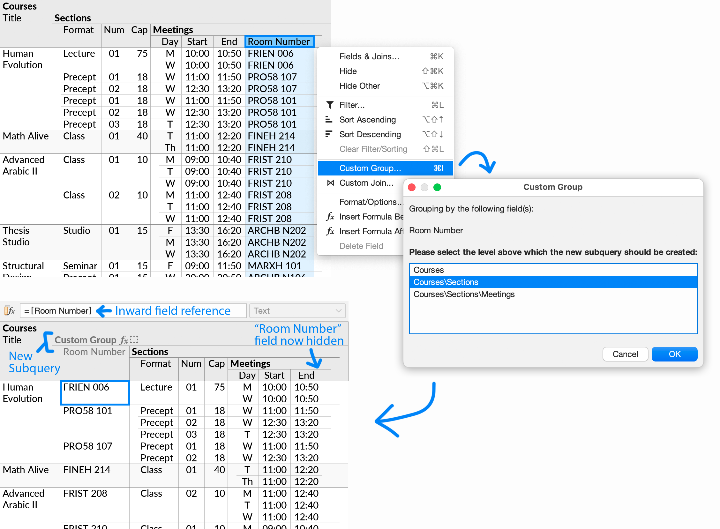Open the Text format dropdown
The image size is (720, 529).
297,310
